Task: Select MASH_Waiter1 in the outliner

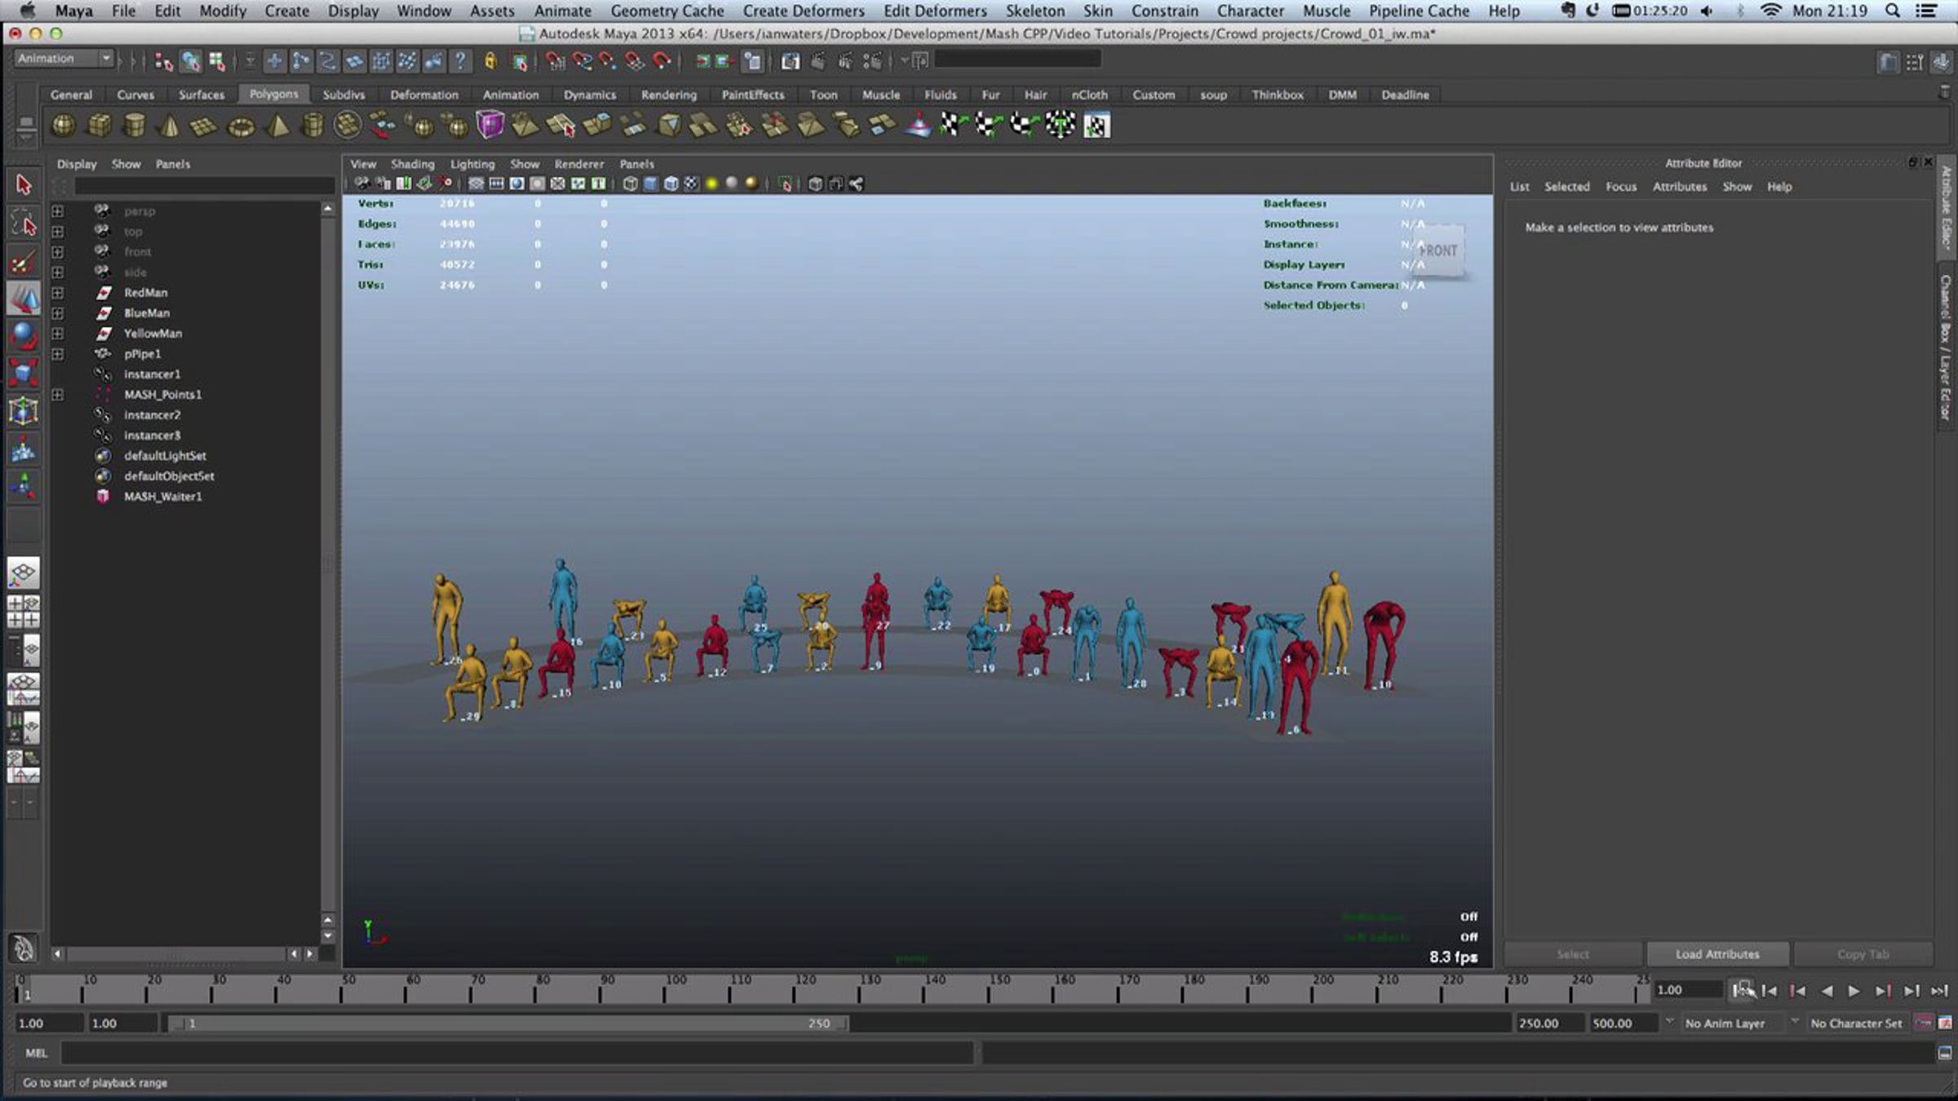Action: tap(162, 497)
